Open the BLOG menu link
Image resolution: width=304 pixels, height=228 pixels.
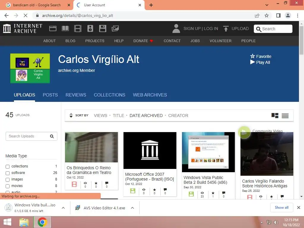point(70,41)
